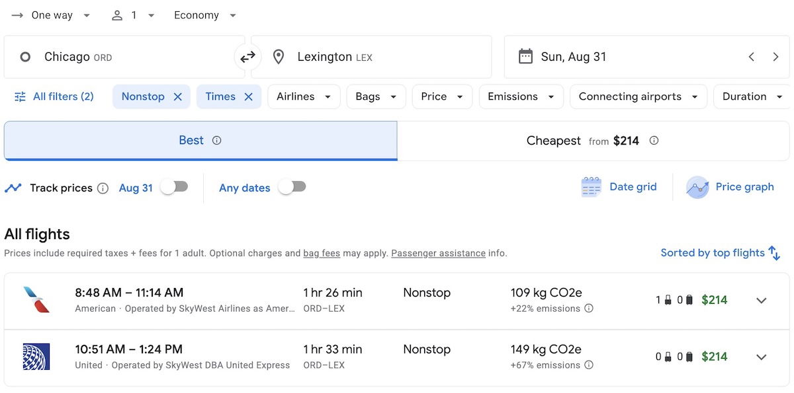Screen dimensions: 794x393
Task: Edit the Lexington LEX destination field
Action: click(x=371, y=57)
